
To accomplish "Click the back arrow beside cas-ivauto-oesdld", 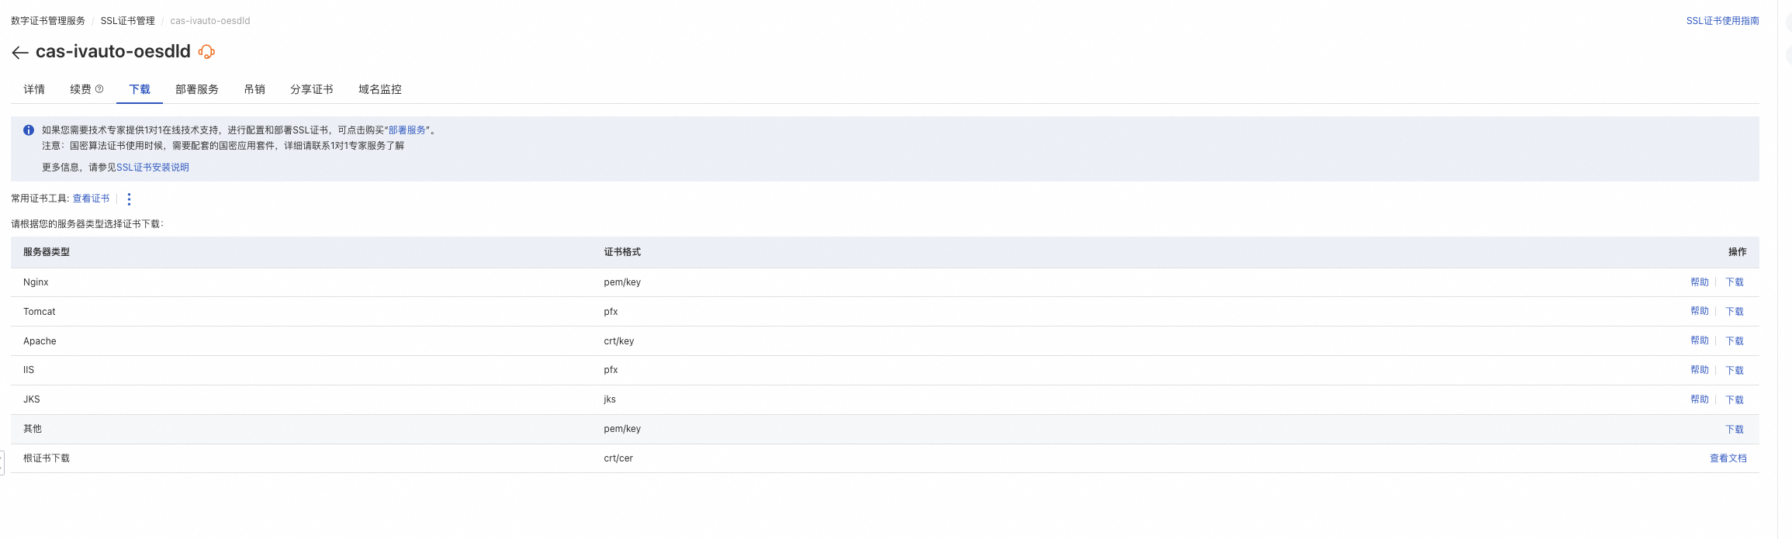I will pyautogui.click(x=20, y=52).
